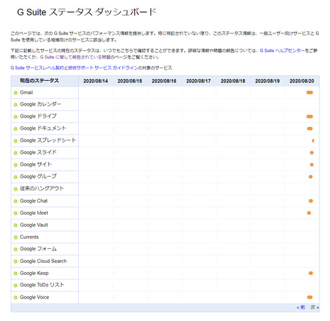Click green status dot beside 従来のハングアウト
330x321 pixels.
click(15, 189)
